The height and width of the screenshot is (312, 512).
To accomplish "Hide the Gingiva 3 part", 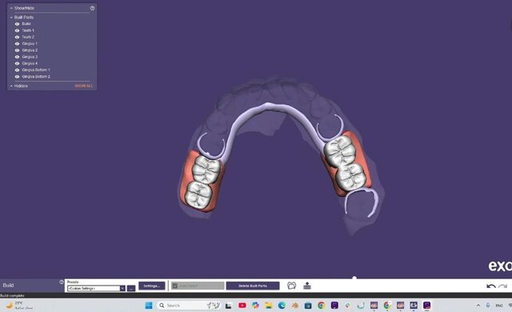I will pos(17,57).
